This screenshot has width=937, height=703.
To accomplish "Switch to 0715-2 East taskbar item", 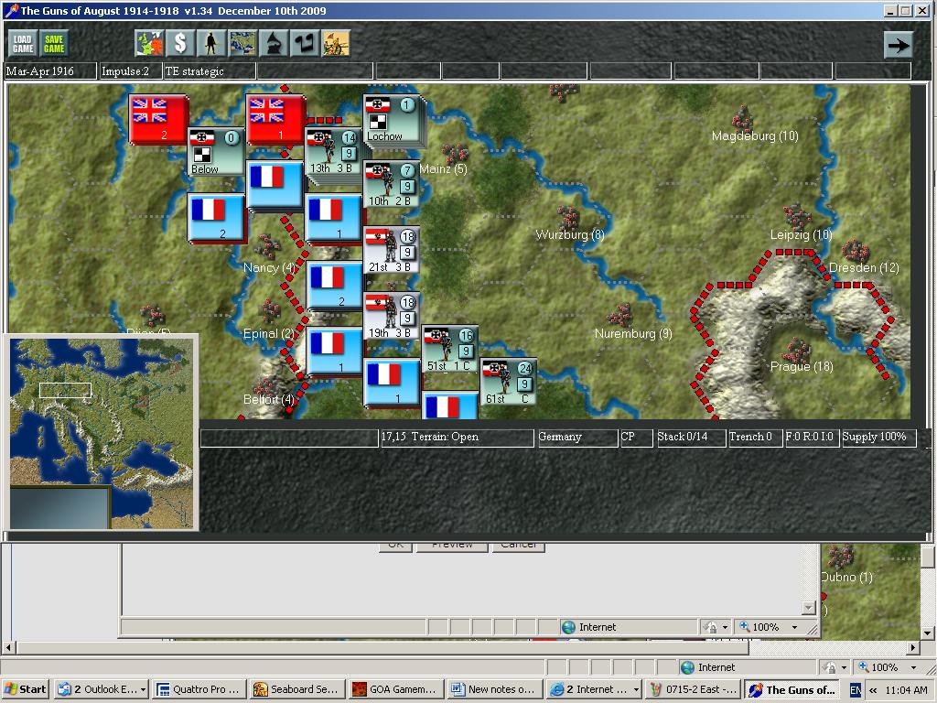I will tap(694, 689).
